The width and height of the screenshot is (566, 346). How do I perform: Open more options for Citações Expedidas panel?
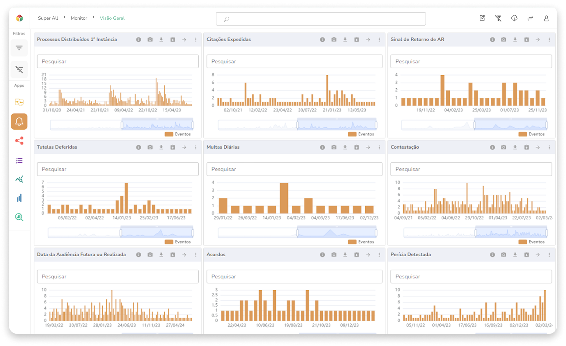point(379,39)
